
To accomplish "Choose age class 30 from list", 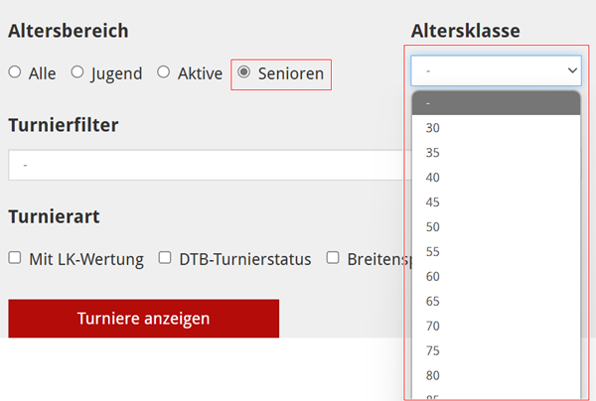I will coord(496,128).
